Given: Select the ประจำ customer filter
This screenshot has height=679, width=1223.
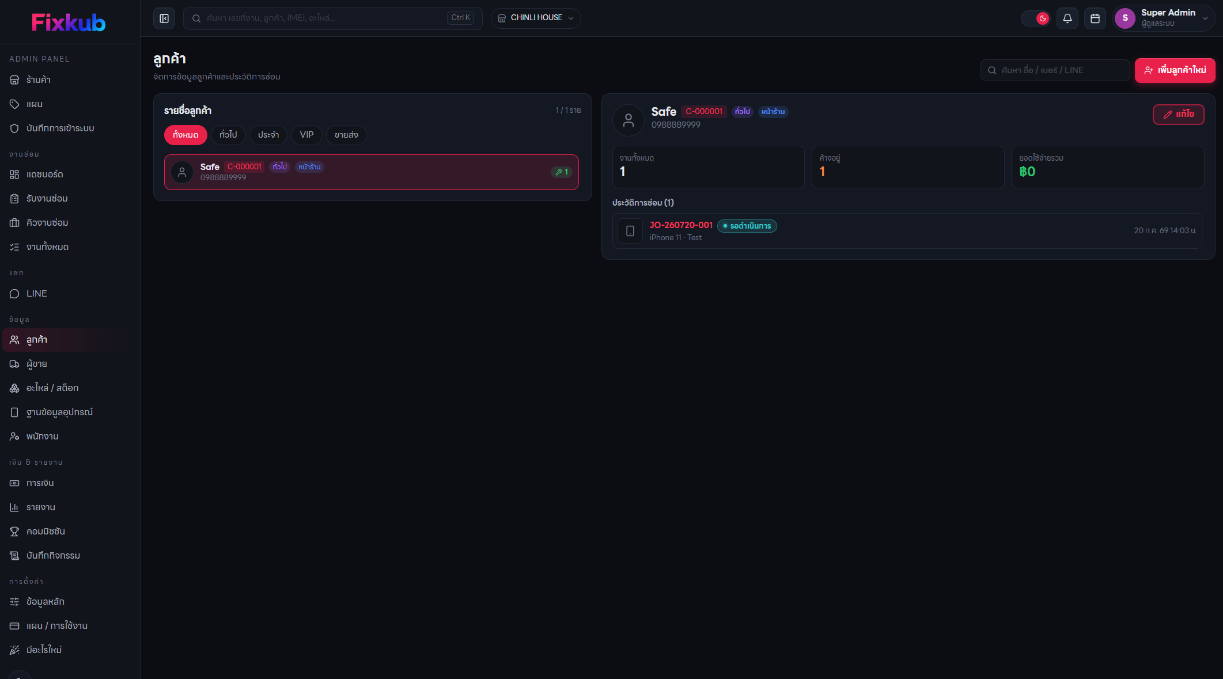Looking at the screenshot, I should (x=268, y=135).
